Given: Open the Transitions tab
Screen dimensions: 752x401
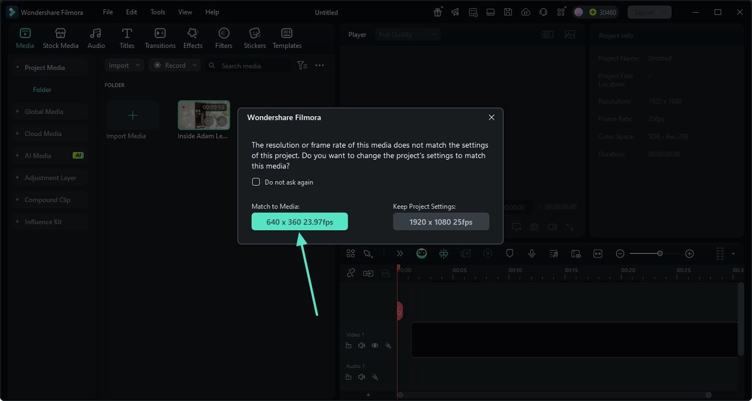Looking at the screenshot, I should [160, 38].
